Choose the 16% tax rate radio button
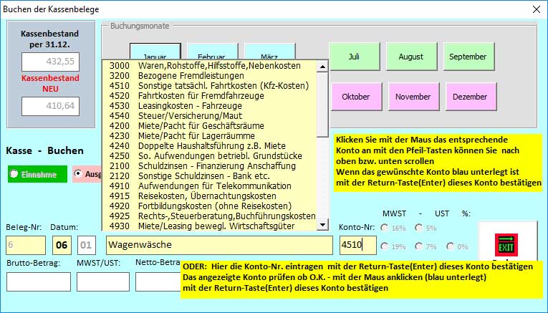Viewport: 548px width, 313px height. coord(385,228)
